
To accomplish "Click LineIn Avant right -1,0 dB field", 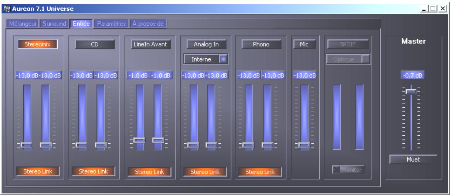I will tap(160, 76).
